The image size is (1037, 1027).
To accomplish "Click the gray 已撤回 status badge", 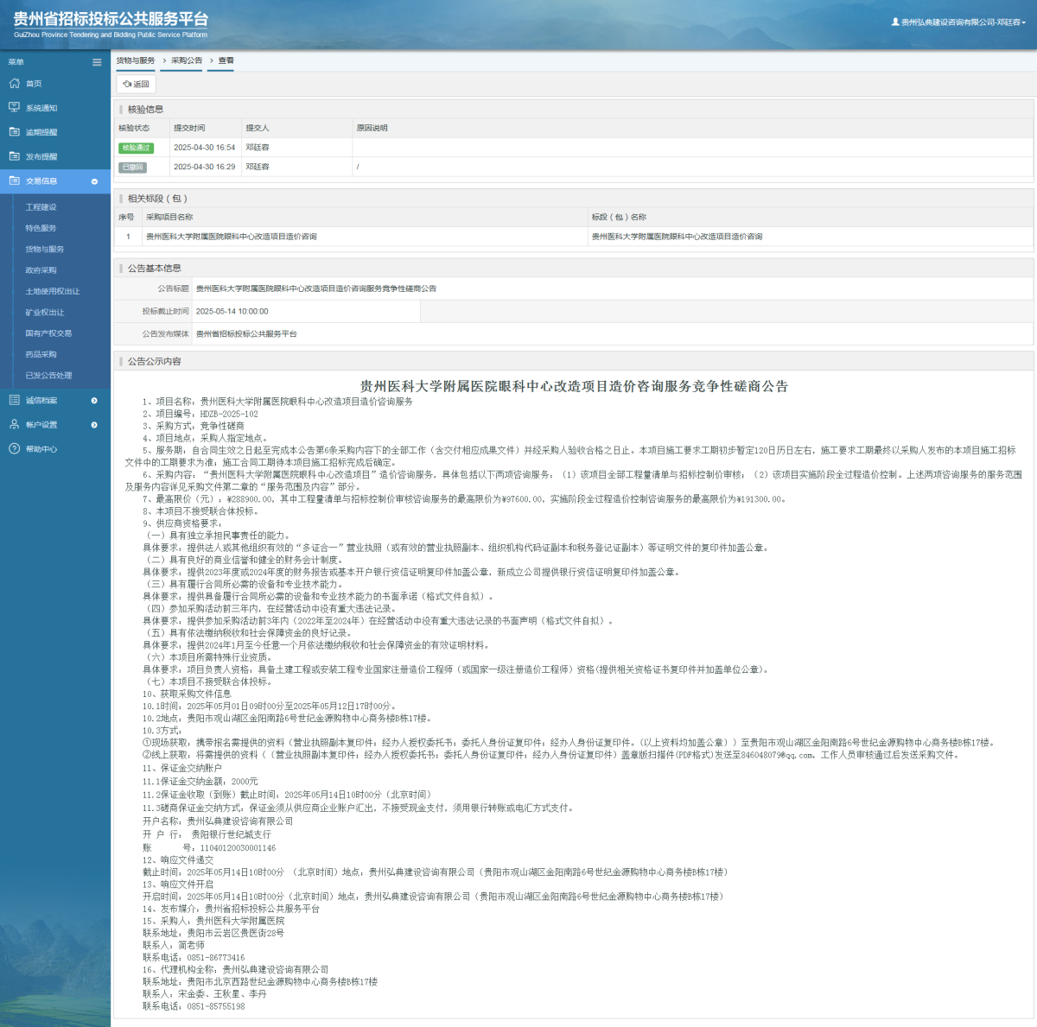I will [x=132, y=168].
